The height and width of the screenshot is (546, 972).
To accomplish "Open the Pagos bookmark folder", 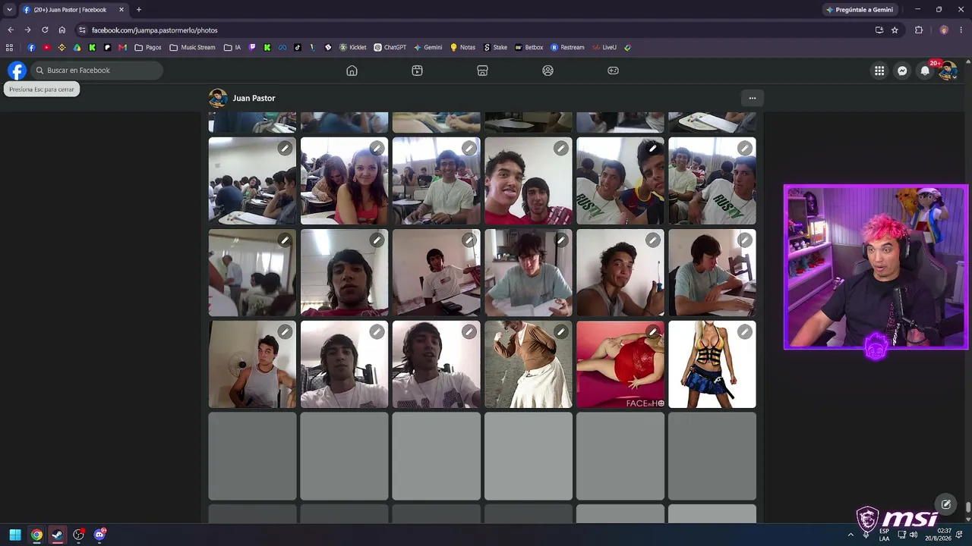I will click(148, 47).
